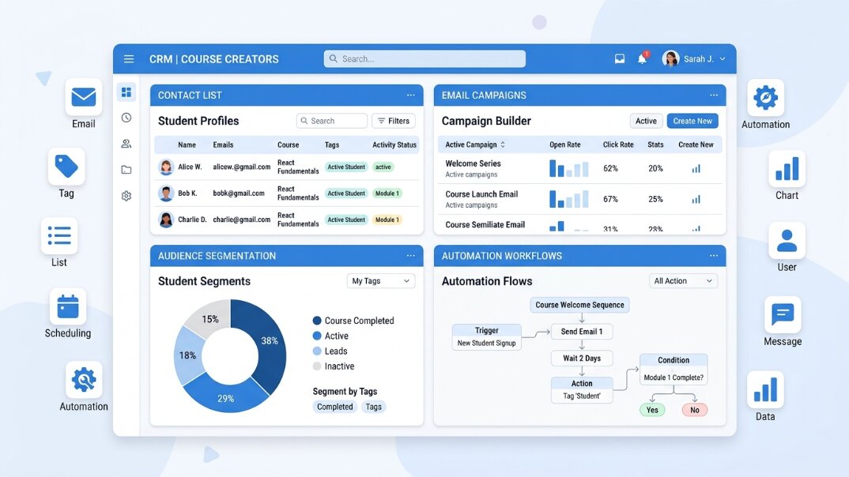Click the Data icon
This screenshot has width=849, height=477.
tap(765, 389)
